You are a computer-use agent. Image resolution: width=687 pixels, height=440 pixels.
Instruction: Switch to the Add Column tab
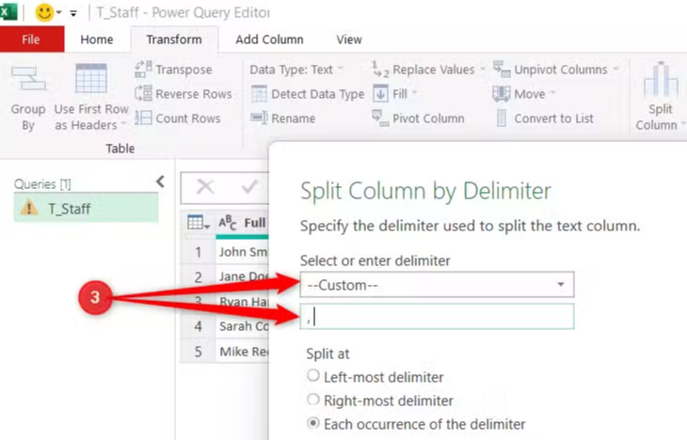coord(269,39)
